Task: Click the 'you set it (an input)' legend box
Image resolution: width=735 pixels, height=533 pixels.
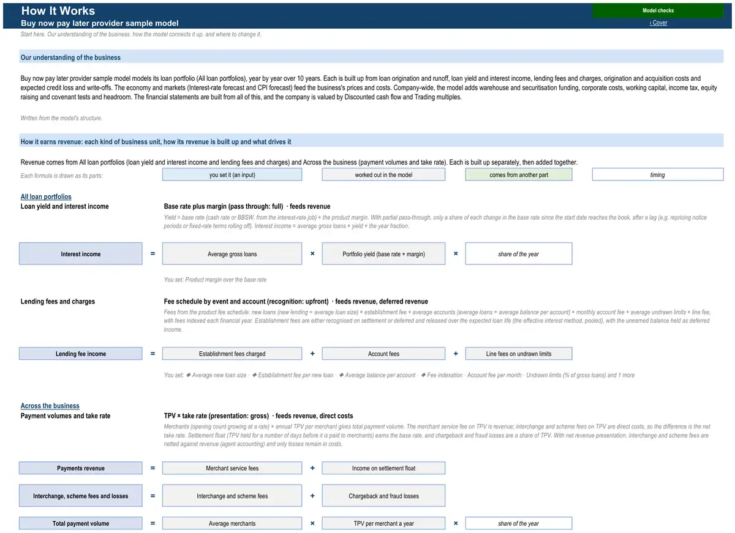Action: (x=232, y=174)
